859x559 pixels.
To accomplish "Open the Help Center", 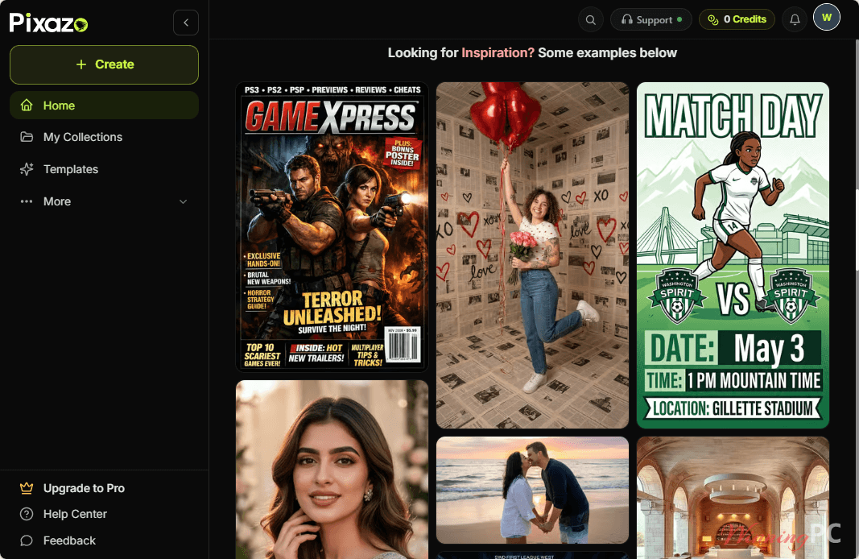I will 75,514.
